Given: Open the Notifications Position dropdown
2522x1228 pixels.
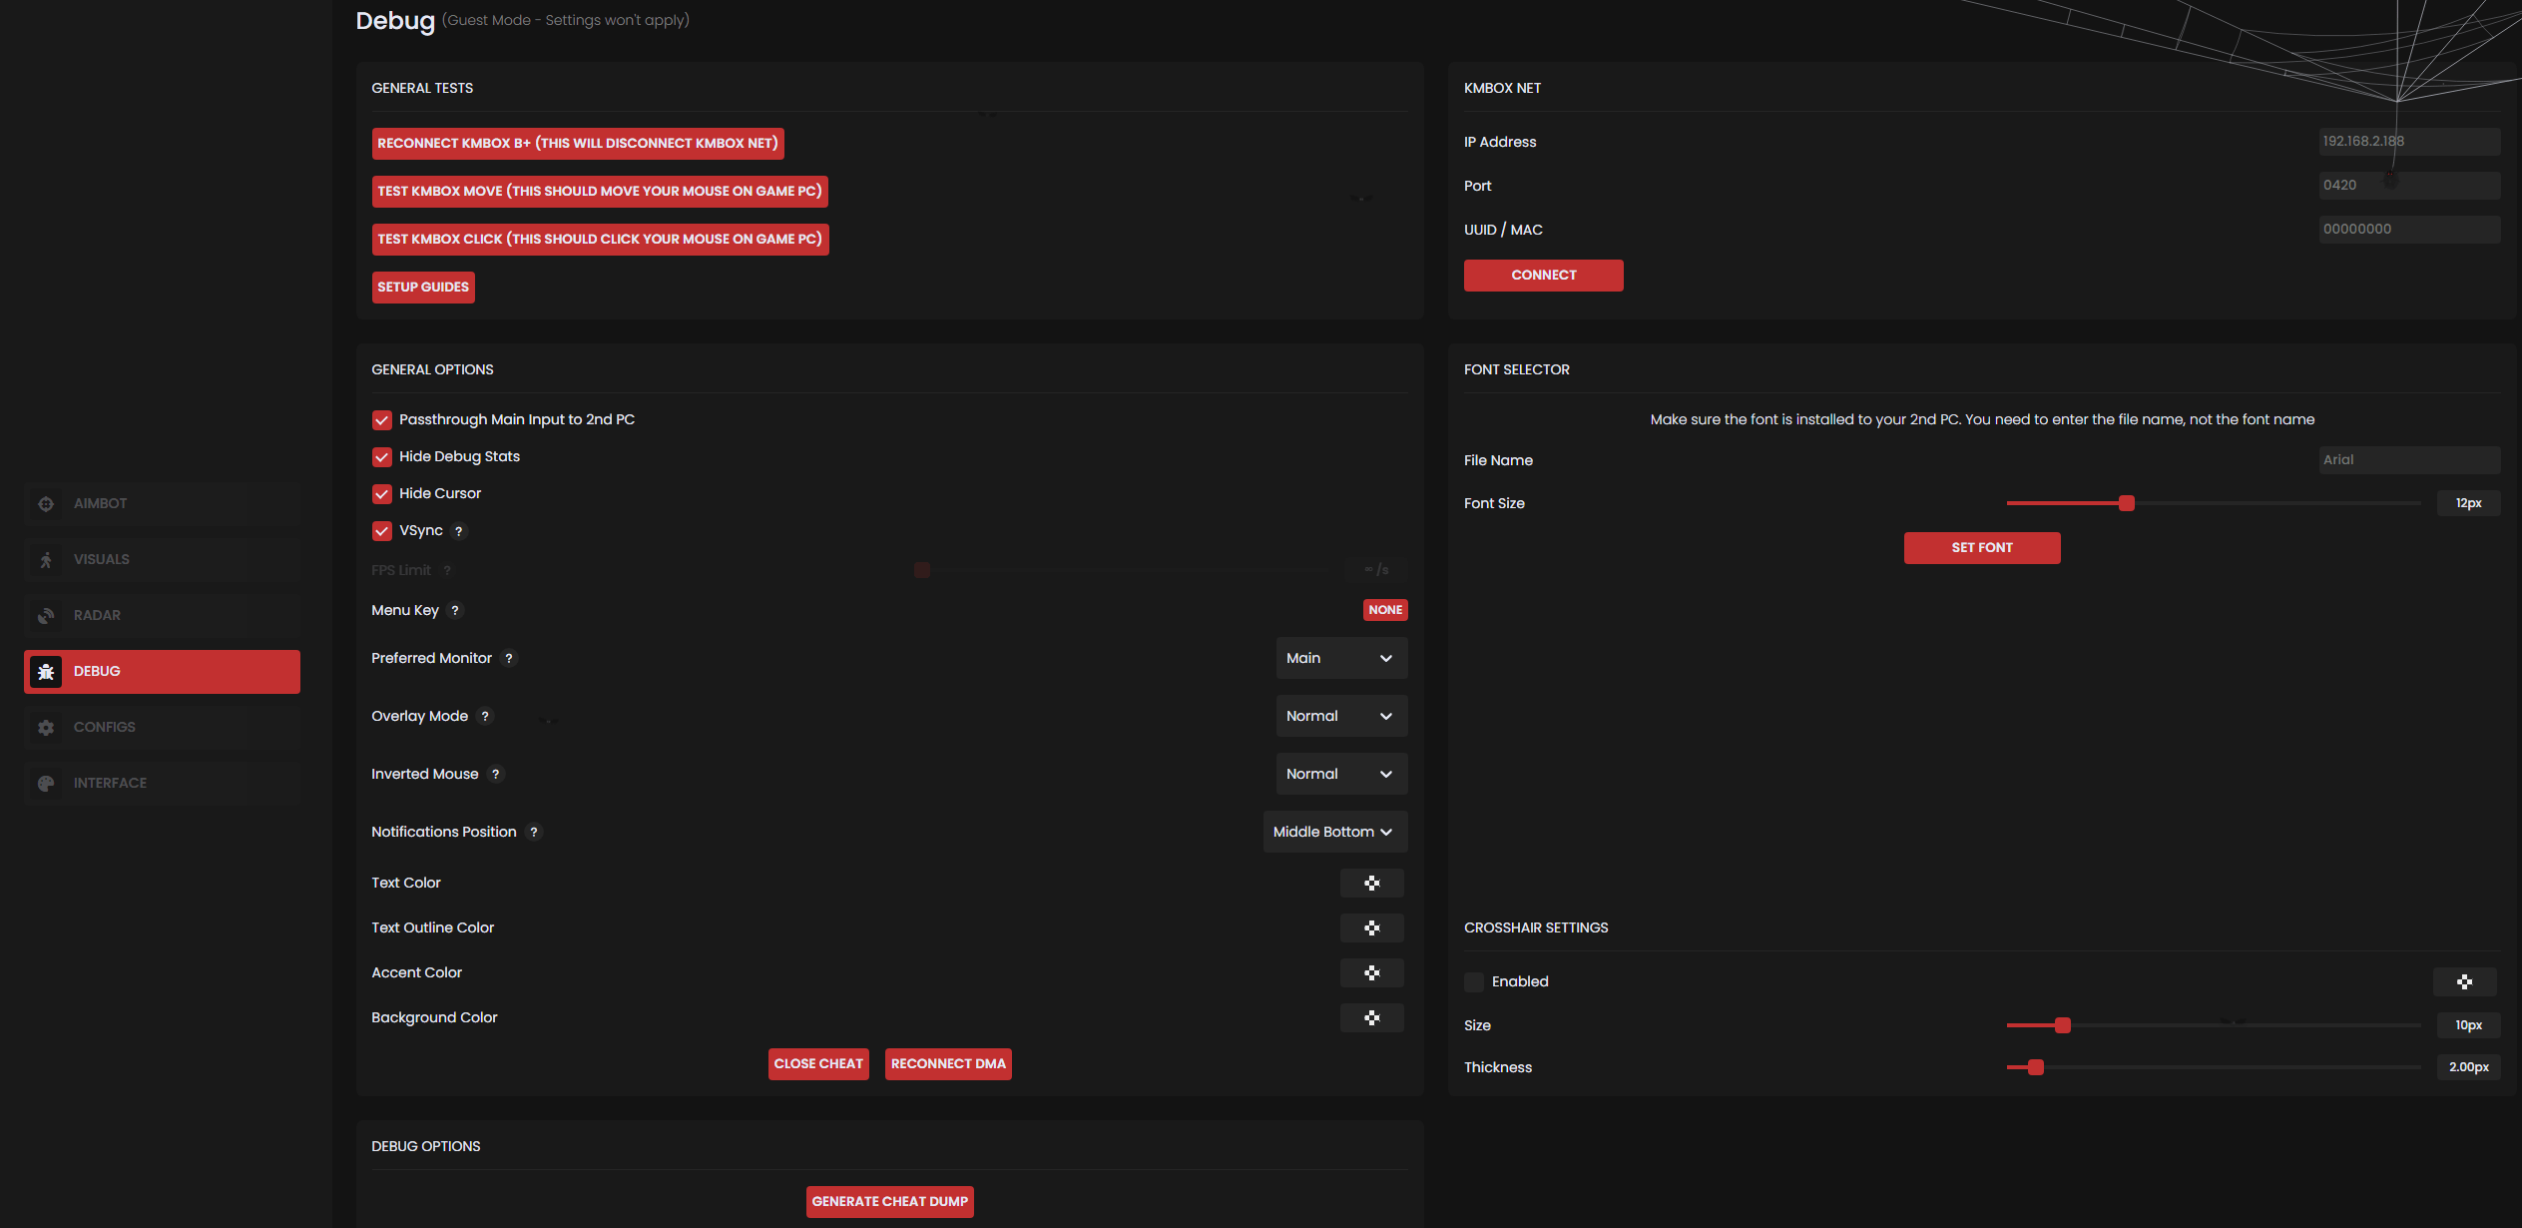Looking at the screenshot, I should 1334,833.
